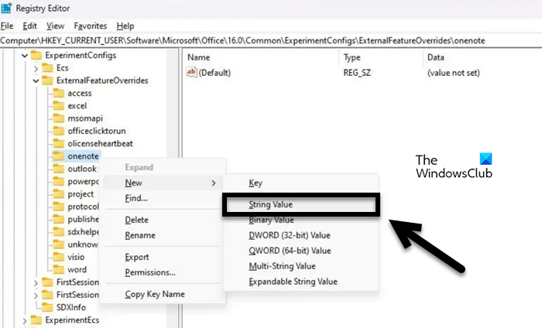
Task: Click the SDXInfo folder icon
Action: [x=47, y=307]
